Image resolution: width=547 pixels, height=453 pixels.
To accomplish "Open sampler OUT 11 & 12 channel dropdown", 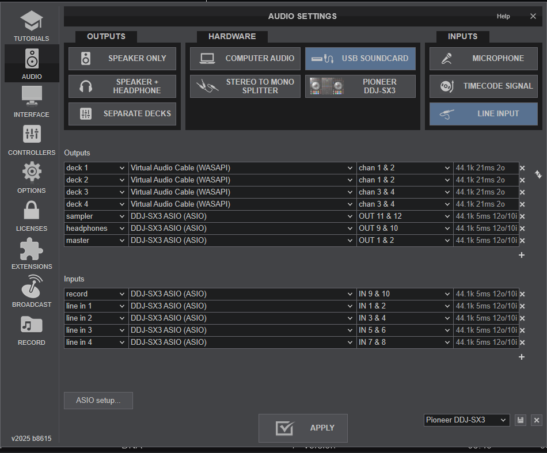I will [405, 216].
